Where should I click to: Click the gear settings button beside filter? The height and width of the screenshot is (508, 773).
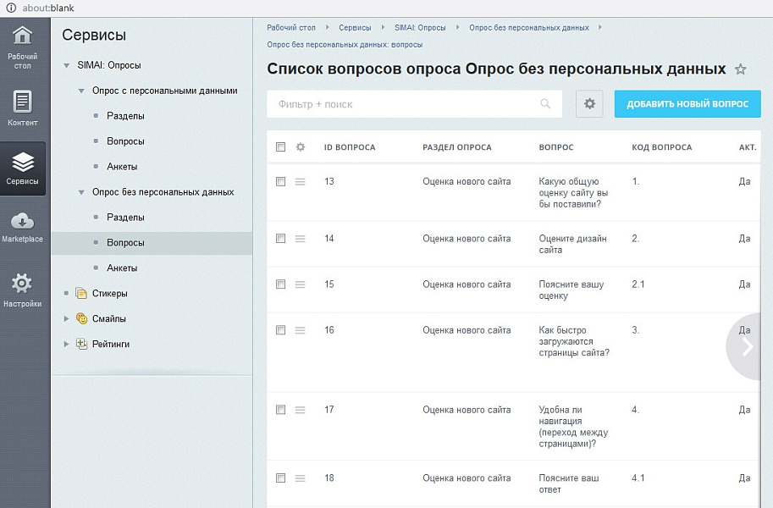(589, 104)
